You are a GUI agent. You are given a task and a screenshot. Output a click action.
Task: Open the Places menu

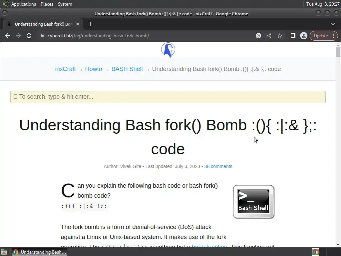coord(47,4)
